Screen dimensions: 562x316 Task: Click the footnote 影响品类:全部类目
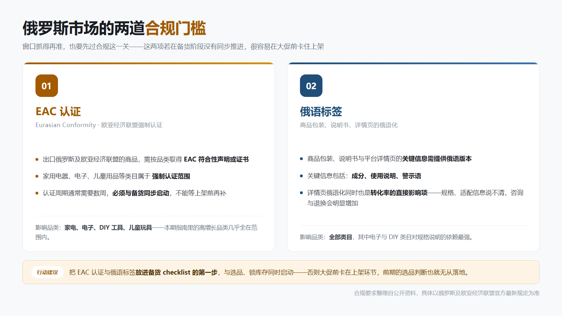tap(387, 237)
